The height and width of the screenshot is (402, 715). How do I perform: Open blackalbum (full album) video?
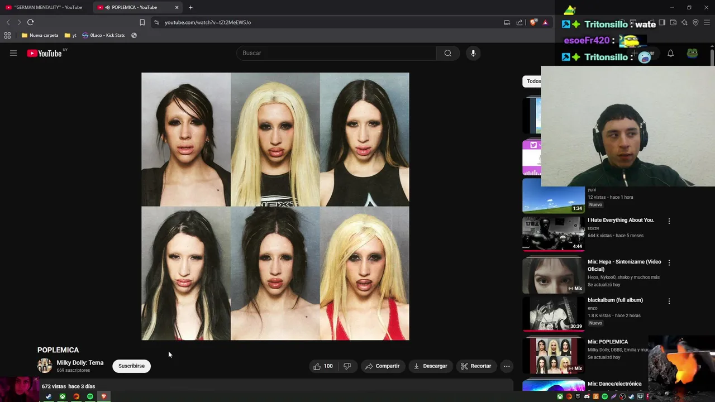click(615, 300)
